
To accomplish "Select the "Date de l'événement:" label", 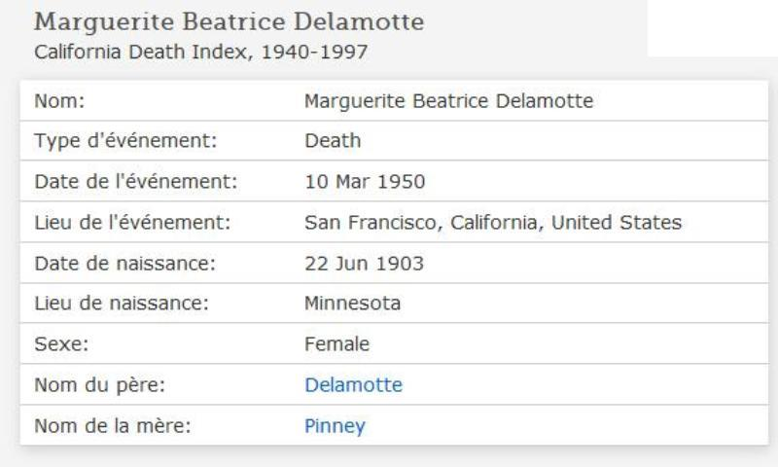I will [136, 182].
